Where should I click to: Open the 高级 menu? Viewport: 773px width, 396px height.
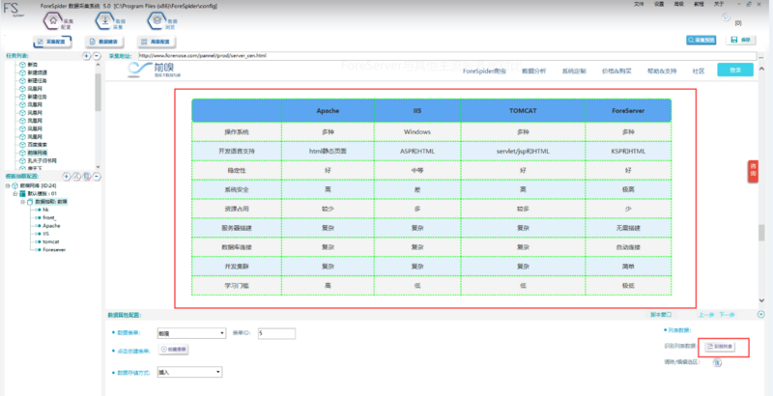pyautogui.click(x=679, y=4)
